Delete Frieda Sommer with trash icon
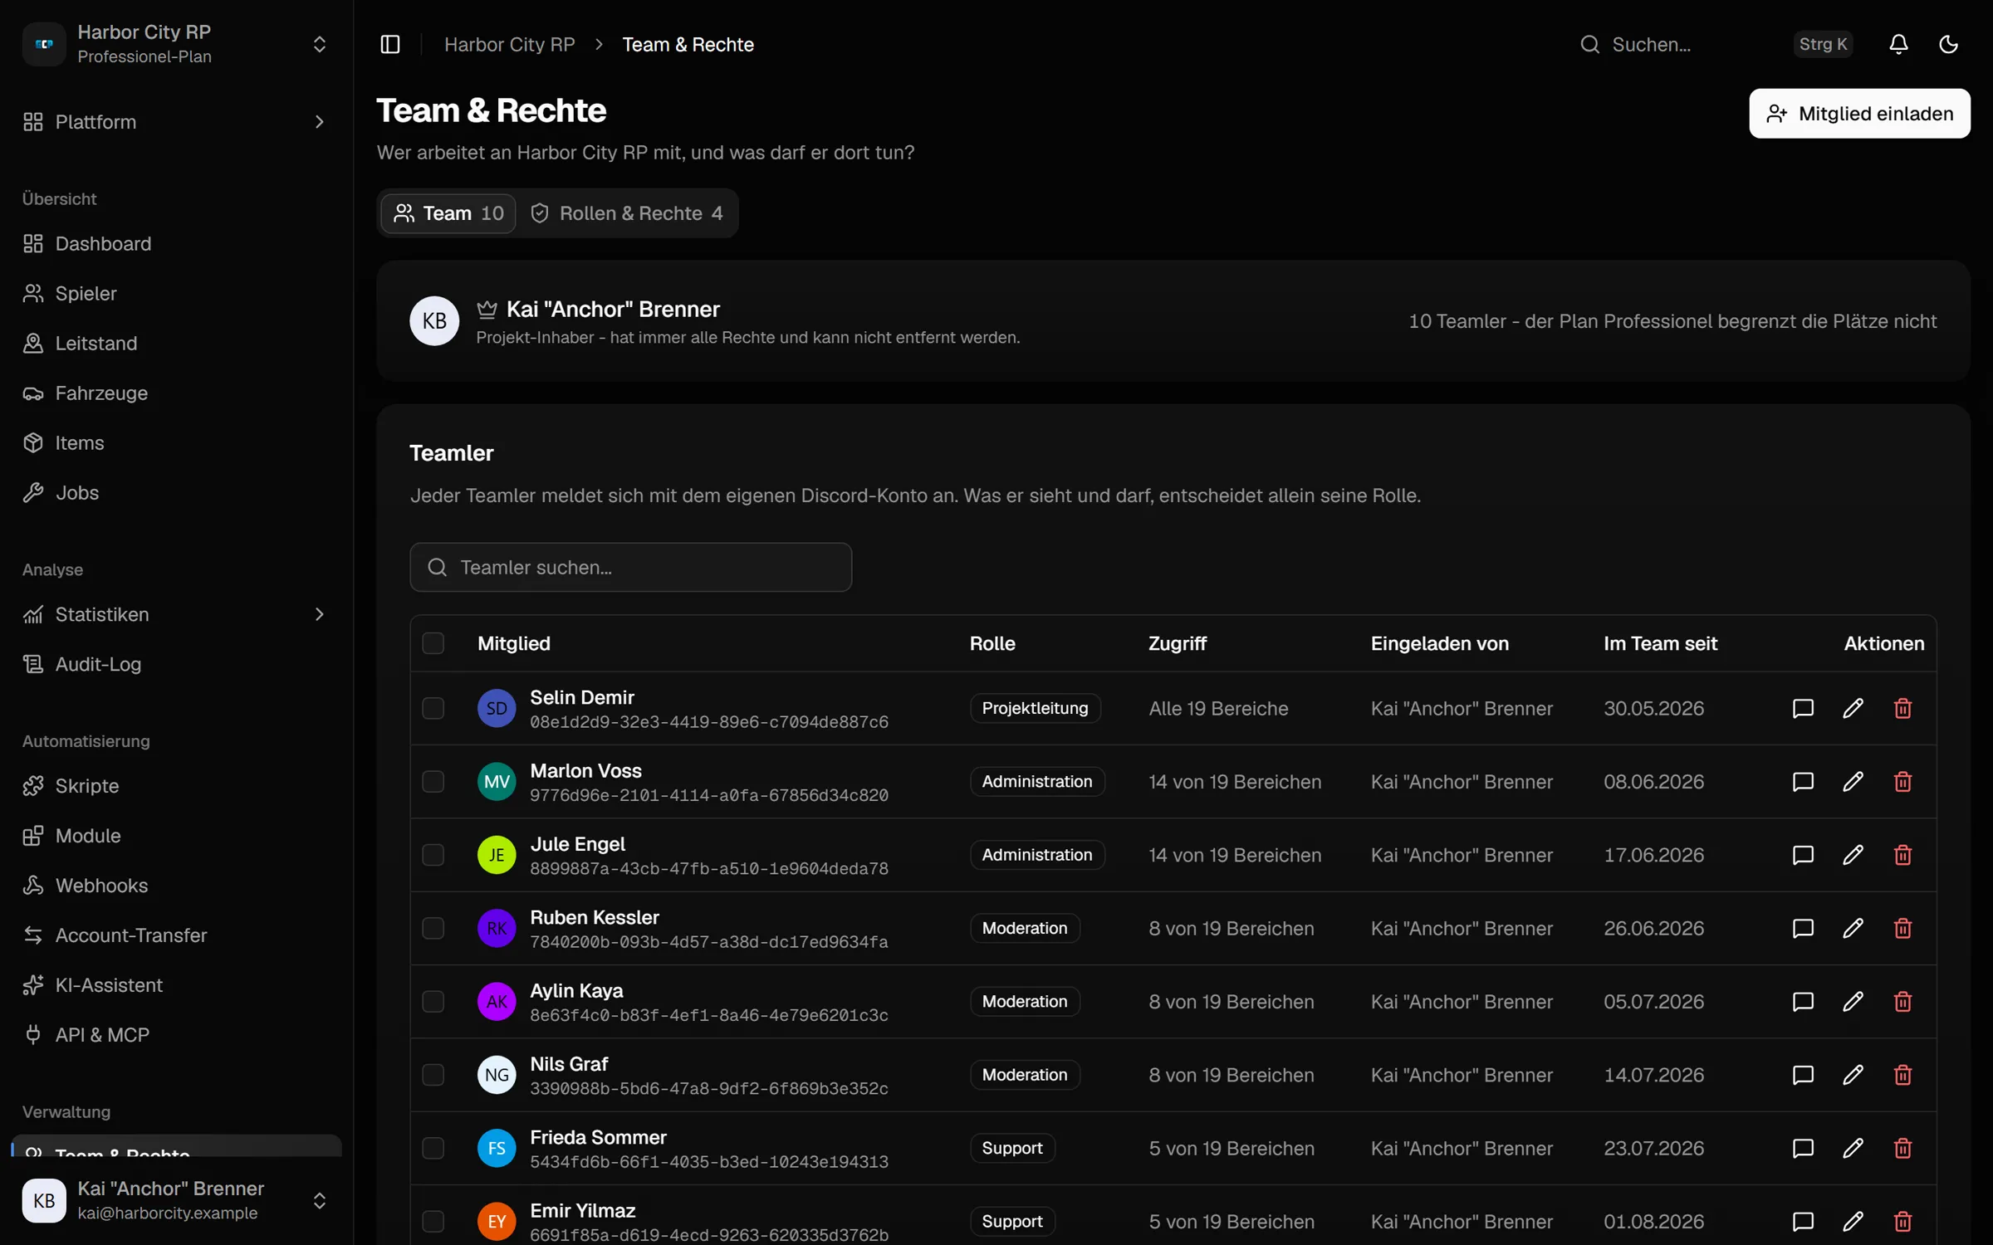The height and width of the screenshot is (1245, 1993). click(x=1902, y=1148)
